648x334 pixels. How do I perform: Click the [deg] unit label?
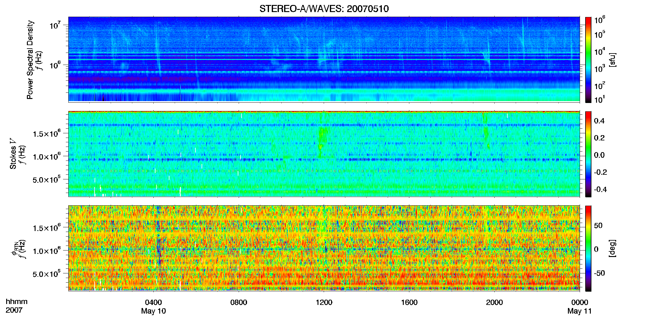pos(612,248)
